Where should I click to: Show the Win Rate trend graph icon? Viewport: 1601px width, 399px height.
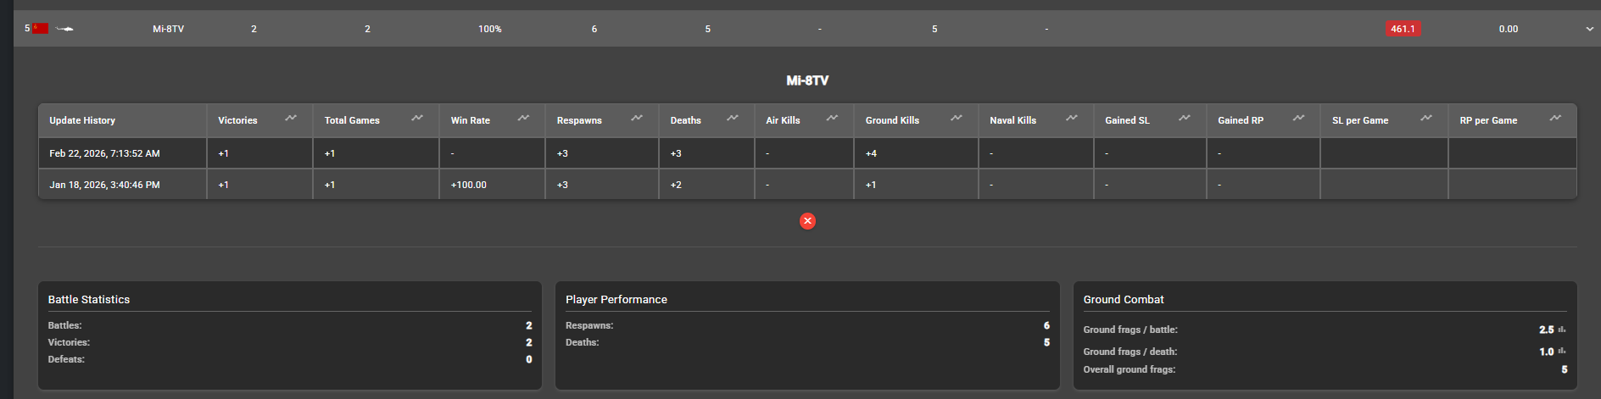(523, 119)
